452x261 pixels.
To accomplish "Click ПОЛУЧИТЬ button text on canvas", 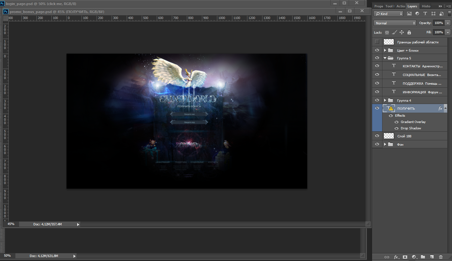I will [189, 144].
